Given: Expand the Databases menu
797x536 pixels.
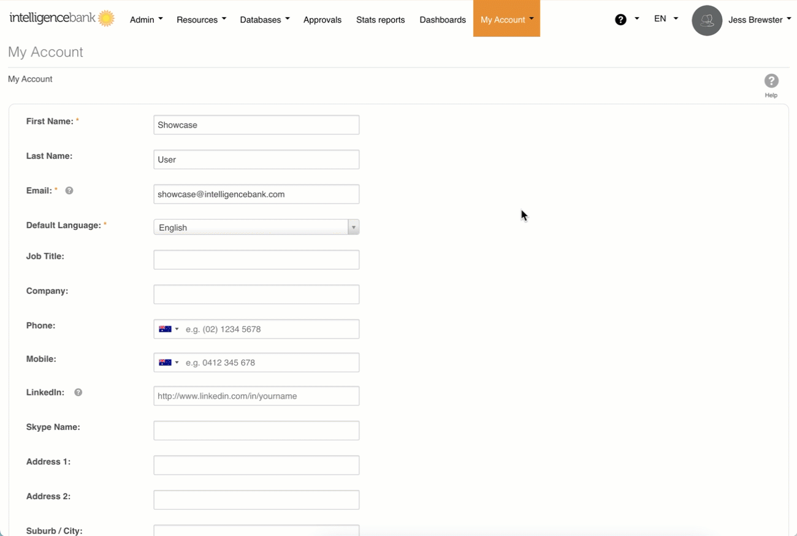Looking at the screenshot, I should click(x=265, y=20).
